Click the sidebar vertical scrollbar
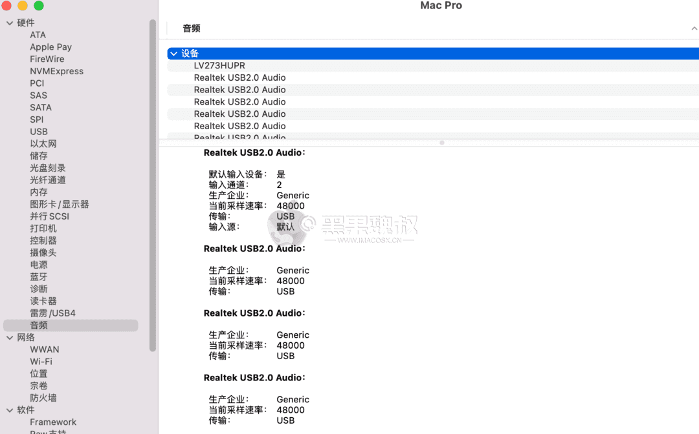Viewport: 699px width, 434px height. coord(153,185)
